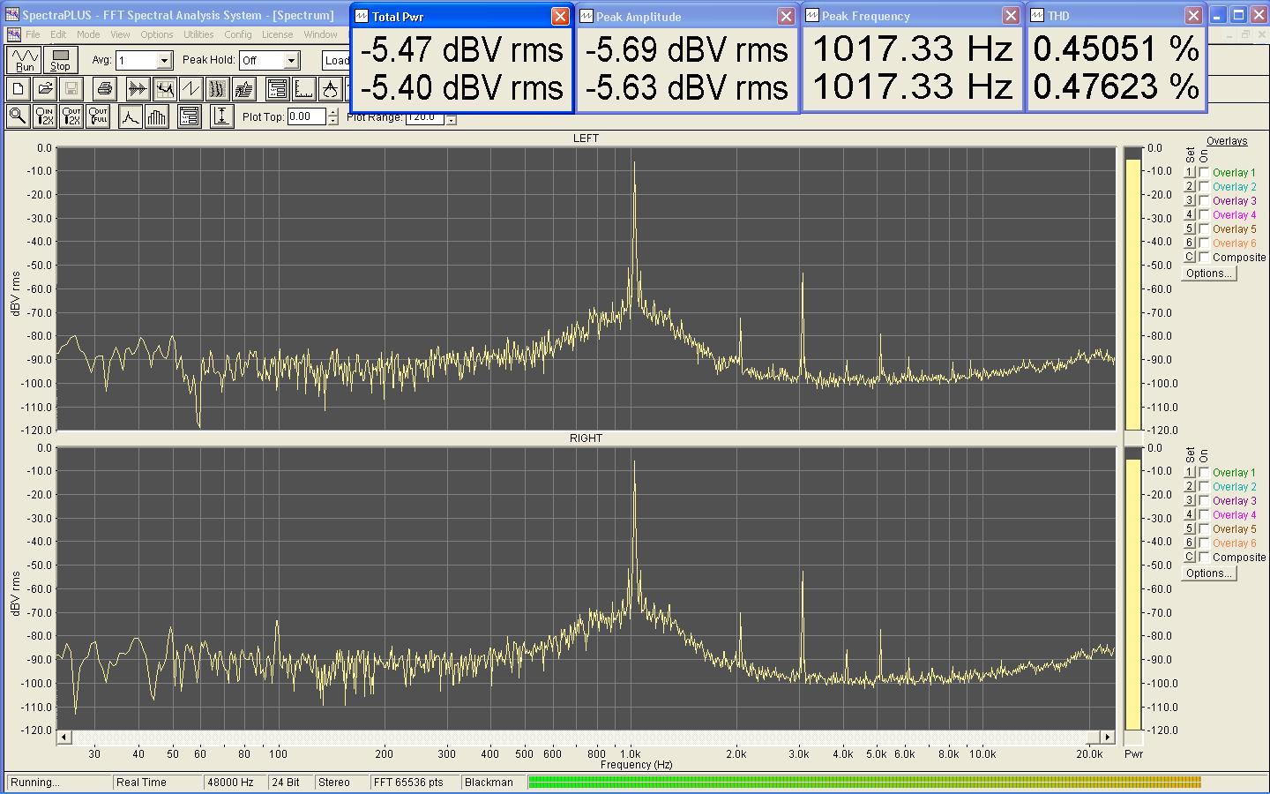Click Options button under LEFT overlays
This screenshot has height=794, width=1270.
pos(1208,273)
